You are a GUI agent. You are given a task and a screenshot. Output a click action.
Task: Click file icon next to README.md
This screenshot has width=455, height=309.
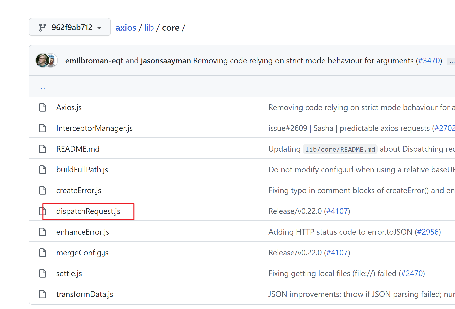pyautogui.click(x=43, y=149)
